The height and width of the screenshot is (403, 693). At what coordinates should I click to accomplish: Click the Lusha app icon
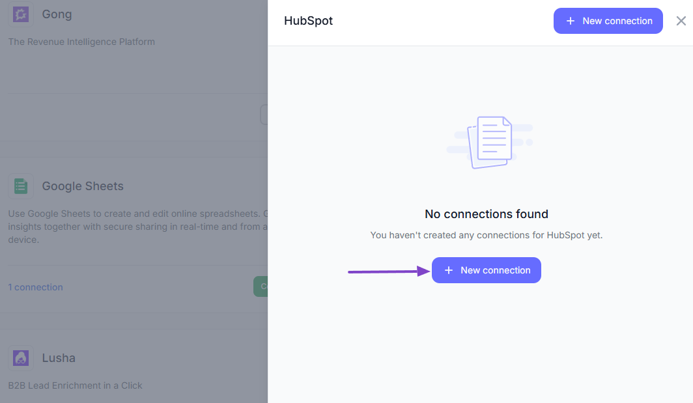point(21,358)
